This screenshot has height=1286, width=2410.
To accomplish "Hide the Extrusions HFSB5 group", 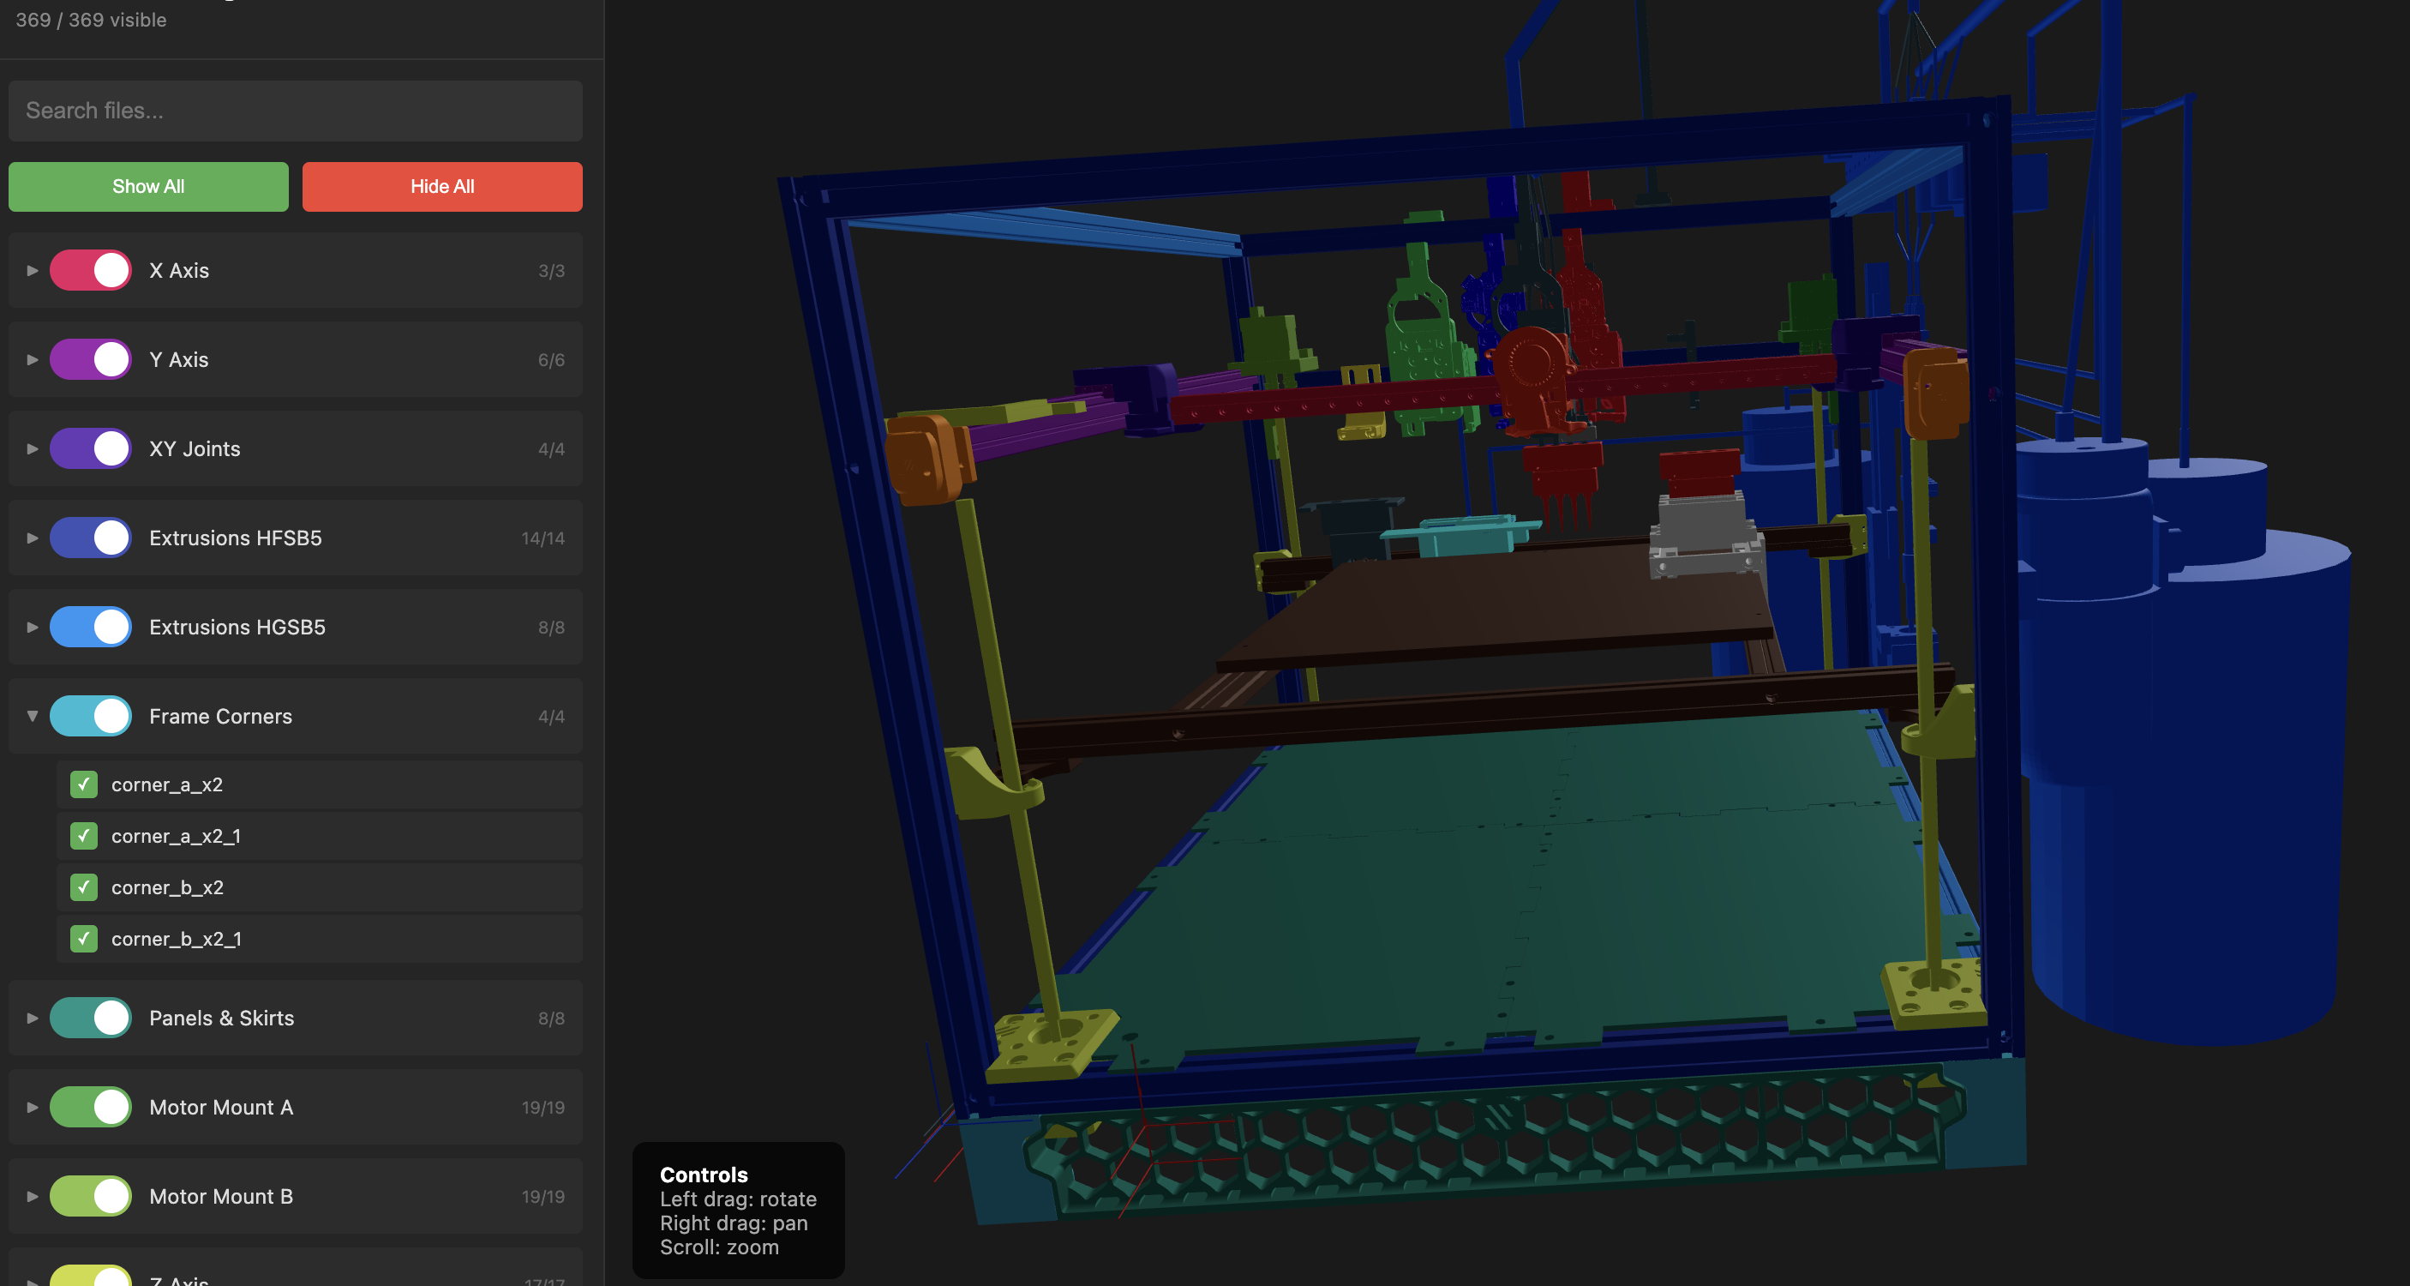I will 91,538.
